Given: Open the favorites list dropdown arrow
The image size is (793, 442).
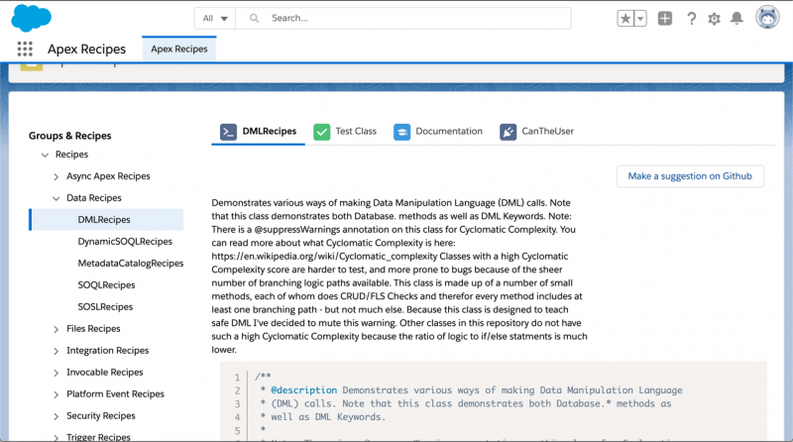Looking at the screenshot, I should (x=640, y=19).
